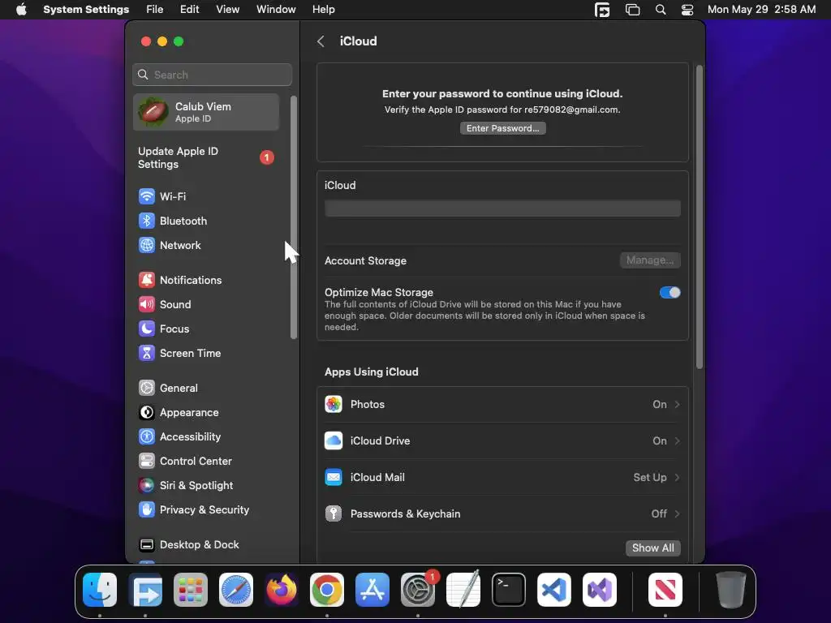Screen dimensions: 831x623
Task: Click the screen mirroring menu bar icon
Action: 632,10
